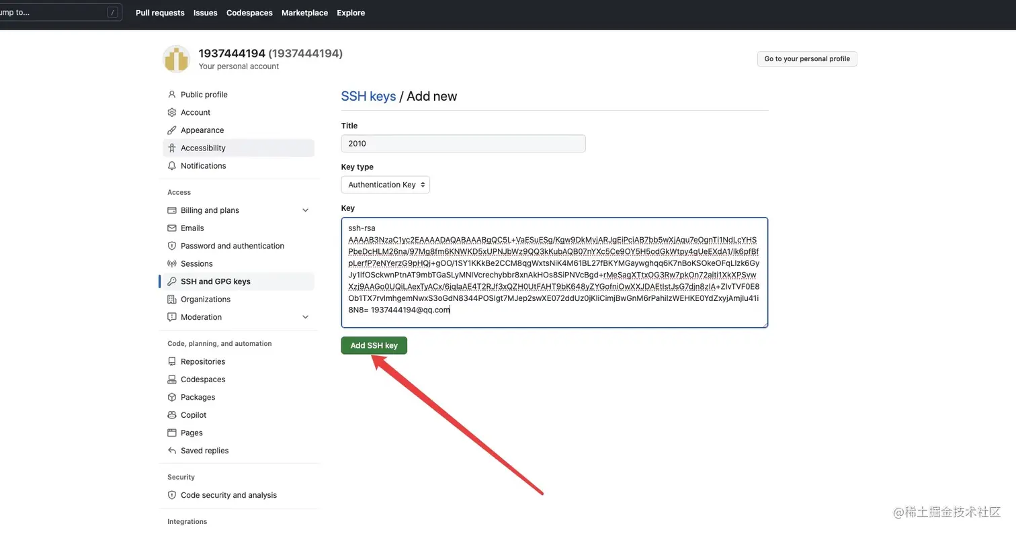Open Notifications settings page
The image size is (1016, 534).
[239, 166]
